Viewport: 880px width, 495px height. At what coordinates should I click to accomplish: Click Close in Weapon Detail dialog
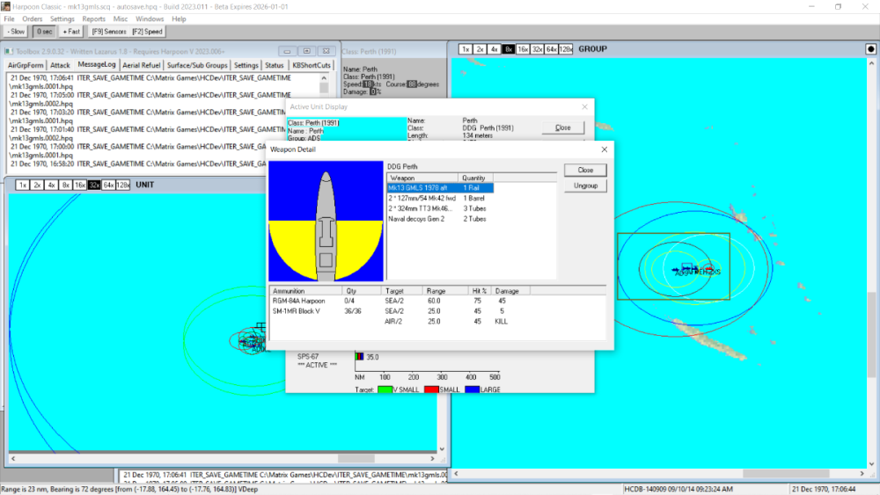point(585,170)
